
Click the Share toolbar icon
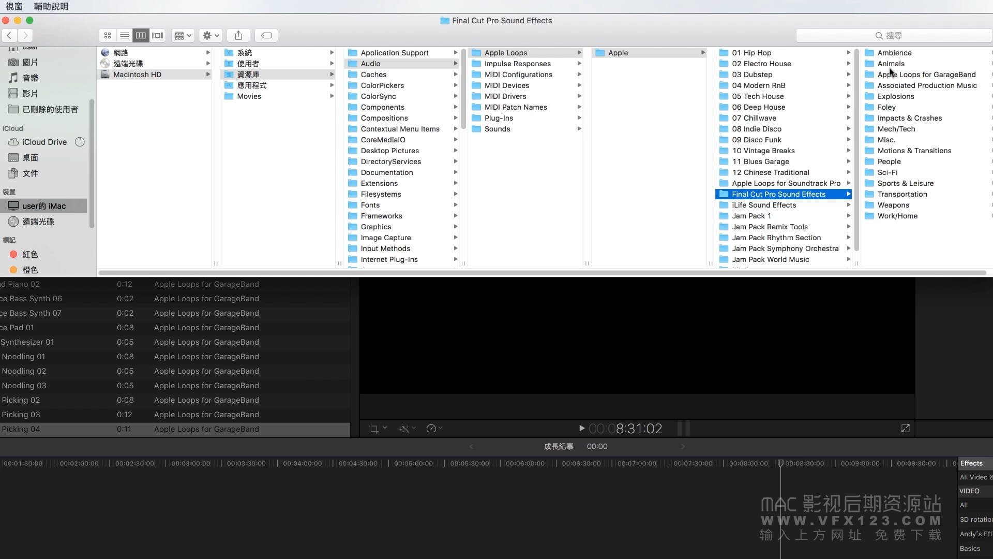point(238,35)
